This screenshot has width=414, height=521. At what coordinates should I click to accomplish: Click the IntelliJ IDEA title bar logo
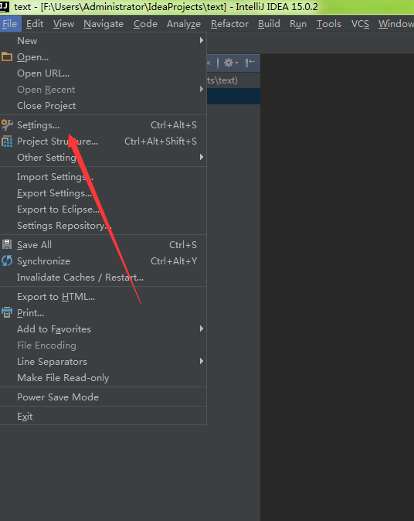[5, 6]
